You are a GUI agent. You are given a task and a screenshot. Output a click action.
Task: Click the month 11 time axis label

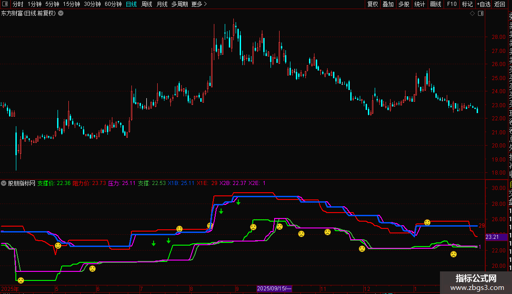(323, 289)
